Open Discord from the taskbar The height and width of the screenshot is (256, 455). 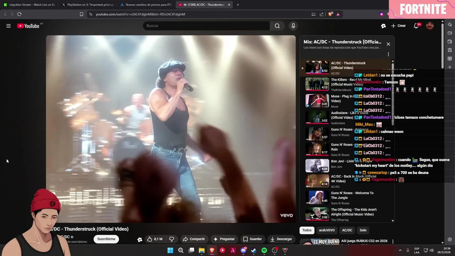(243, 250)
